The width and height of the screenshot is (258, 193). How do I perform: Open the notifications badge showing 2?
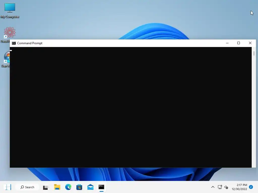click(x=251, y=187)
